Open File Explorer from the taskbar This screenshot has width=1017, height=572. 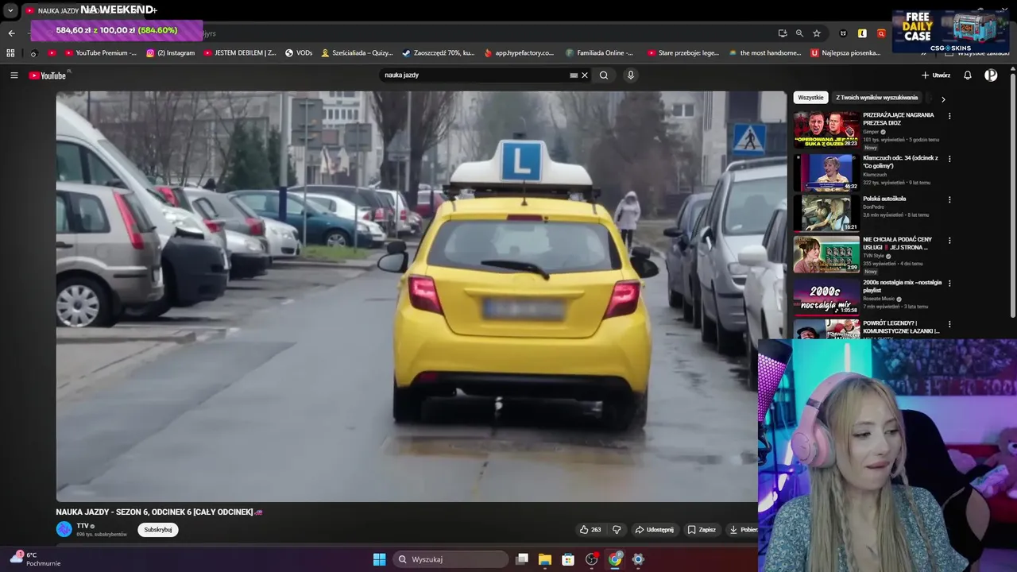(545, 559)
